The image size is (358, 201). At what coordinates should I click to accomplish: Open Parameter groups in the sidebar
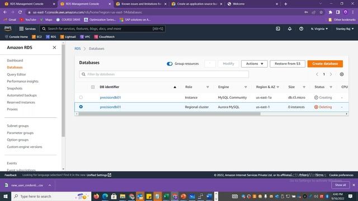pos(20,133)
